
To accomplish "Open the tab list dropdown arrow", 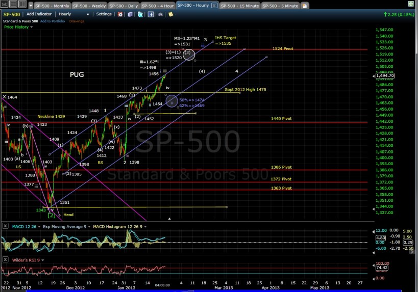I will pos(31,6).
